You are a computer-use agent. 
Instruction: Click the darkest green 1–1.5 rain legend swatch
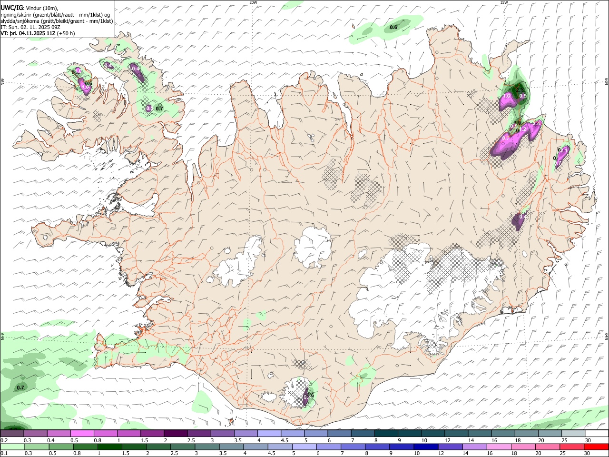109,447
